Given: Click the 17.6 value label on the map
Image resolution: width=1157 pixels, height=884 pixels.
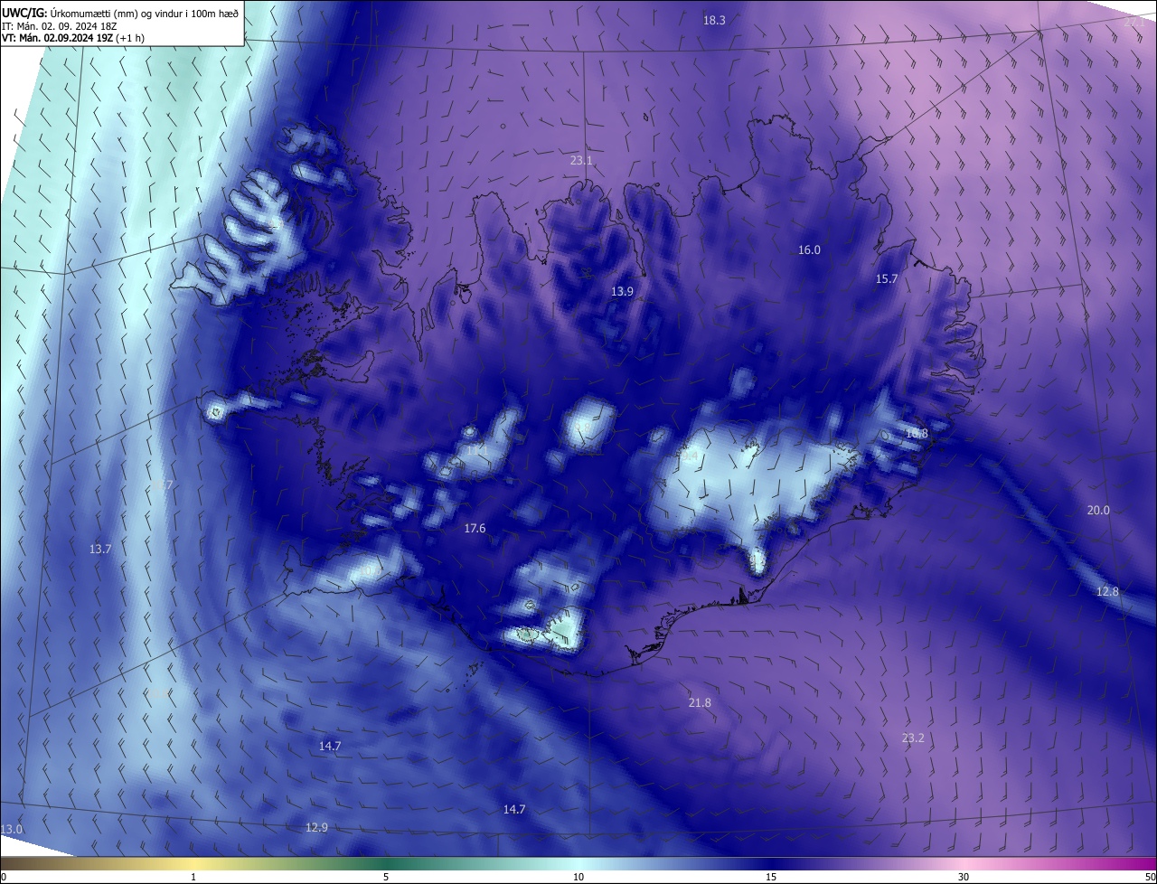Looking at the screenshot, I should 475,528.
